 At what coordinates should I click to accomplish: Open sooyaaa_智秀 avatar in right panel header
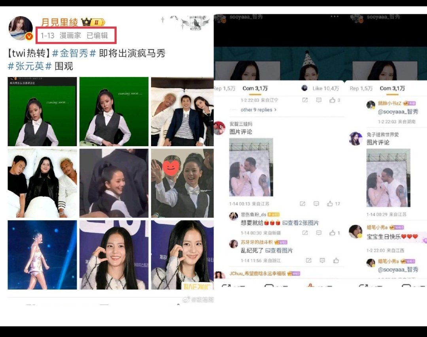point(357,19)
